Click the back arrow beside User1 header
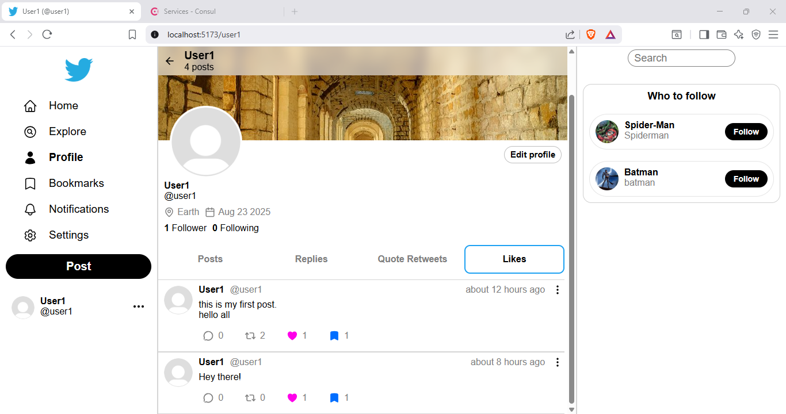 169,61
